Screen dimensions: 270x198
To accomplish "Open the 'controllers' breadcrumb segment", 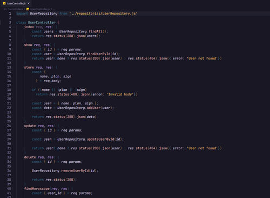I will click(x=17, y=9).
